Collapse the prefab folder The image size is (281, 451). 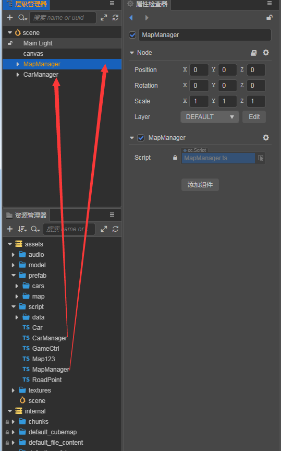point(14,275)
